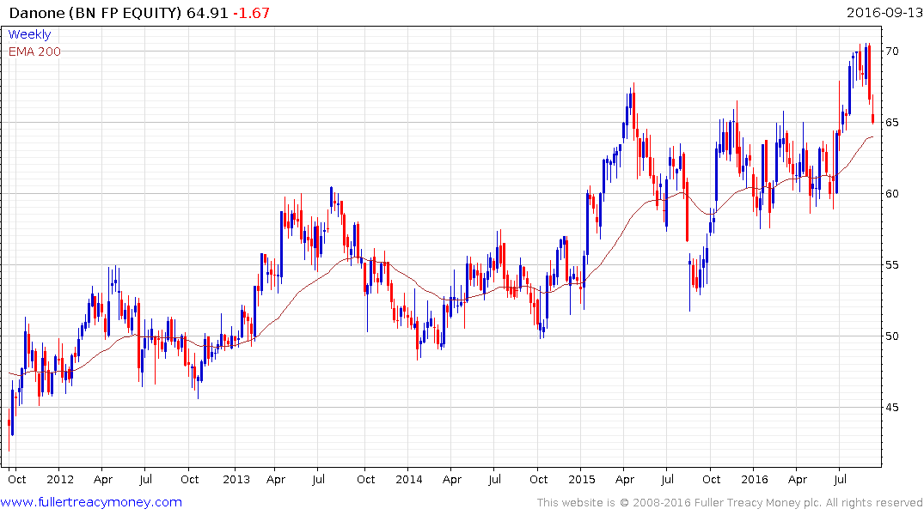Click the 2012 time axis label

[x=60, y=479]
